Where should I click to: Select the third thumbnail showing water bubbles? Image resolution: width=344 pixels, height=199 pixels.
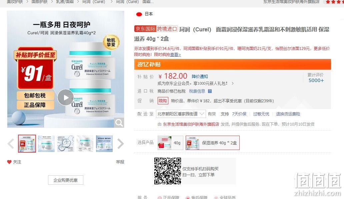click(66, 144)
